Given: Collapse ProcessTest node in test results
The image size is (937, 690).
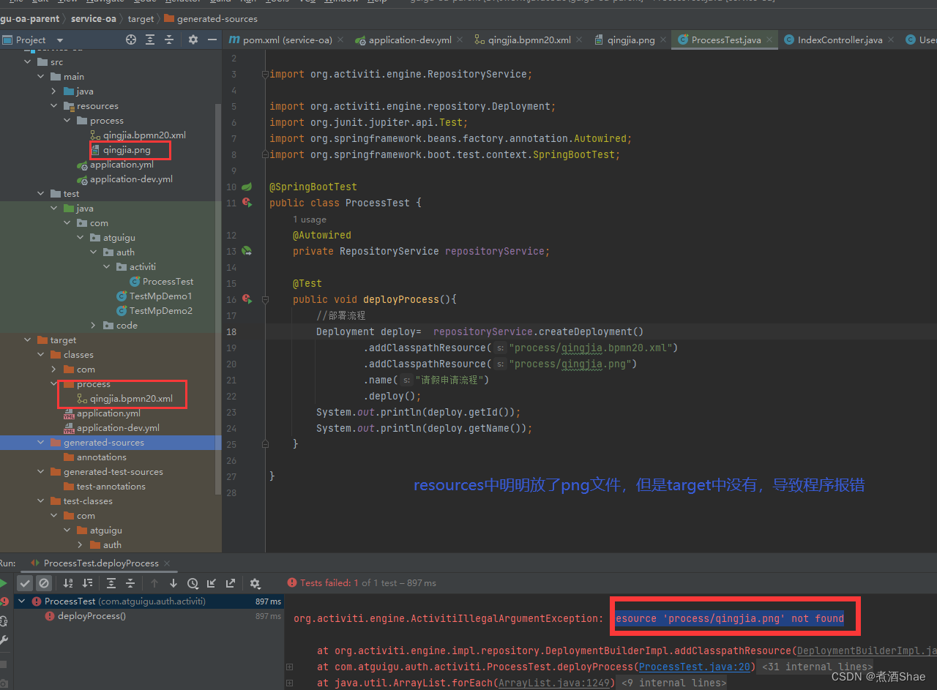Looking at the screenshot, I should click(21, 601).
